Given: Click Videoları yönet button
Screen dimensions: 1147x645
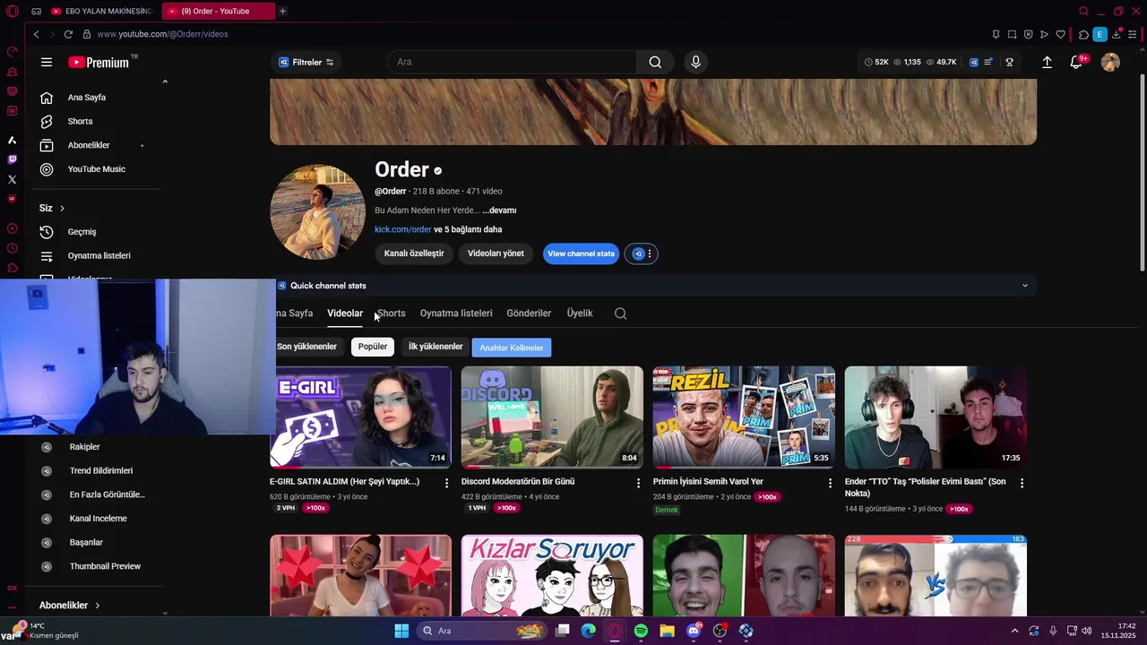Looking at the screenshot, I should (496, 254).
